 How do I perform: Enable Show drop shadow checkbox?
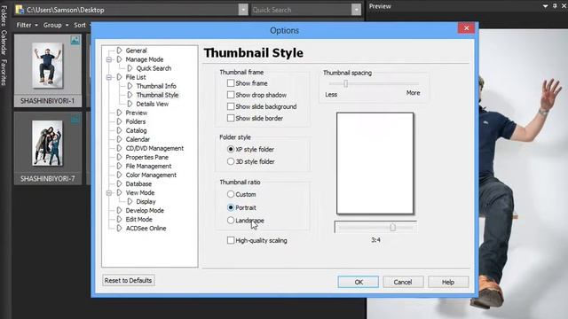[231, 95]
